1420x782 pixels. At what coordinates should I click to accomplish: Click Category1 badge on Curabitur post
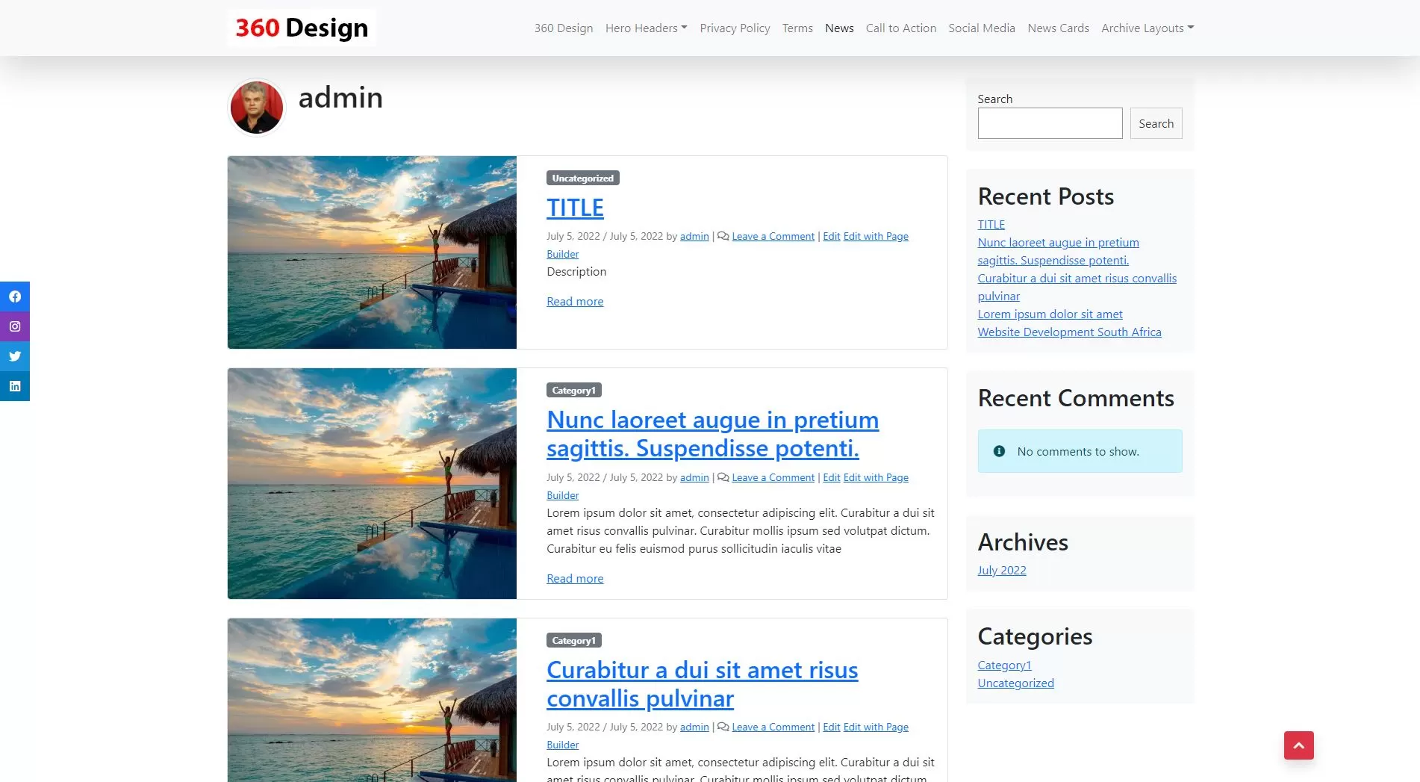[574, 640]
